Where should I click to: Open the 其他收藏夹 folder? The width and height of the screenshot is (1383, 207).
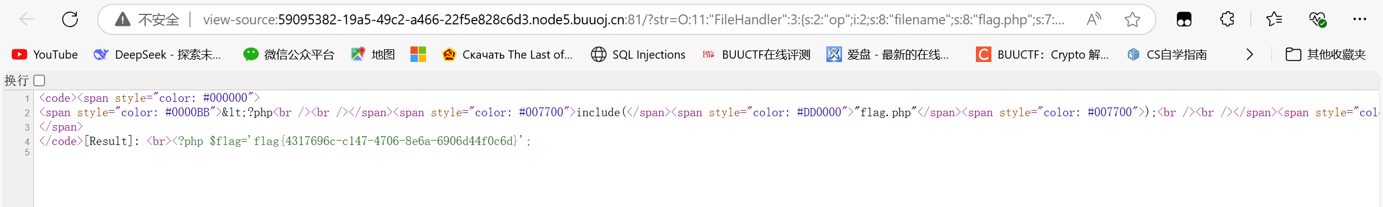(x=1326, y=54)
